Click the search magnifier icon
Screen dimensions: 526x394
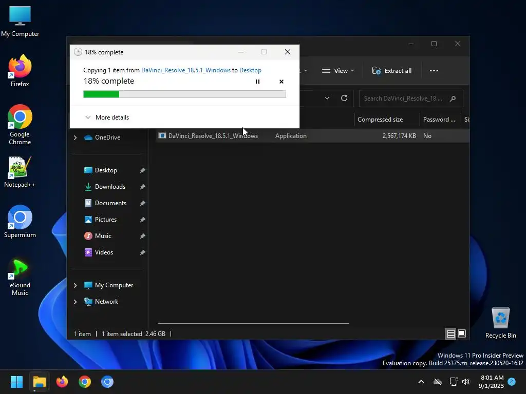[x=453, y=98]
